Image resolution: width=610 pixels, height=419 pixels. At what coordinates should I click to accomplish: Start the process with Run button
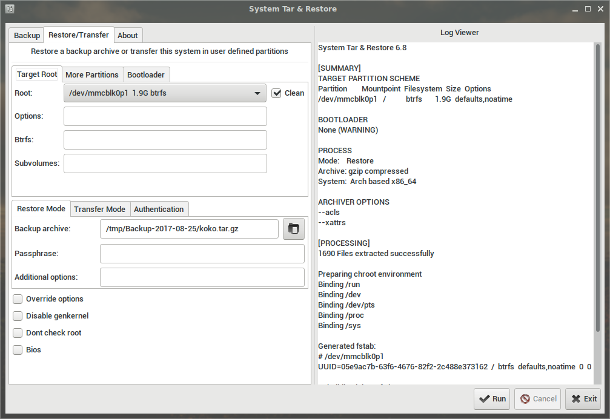492,399
